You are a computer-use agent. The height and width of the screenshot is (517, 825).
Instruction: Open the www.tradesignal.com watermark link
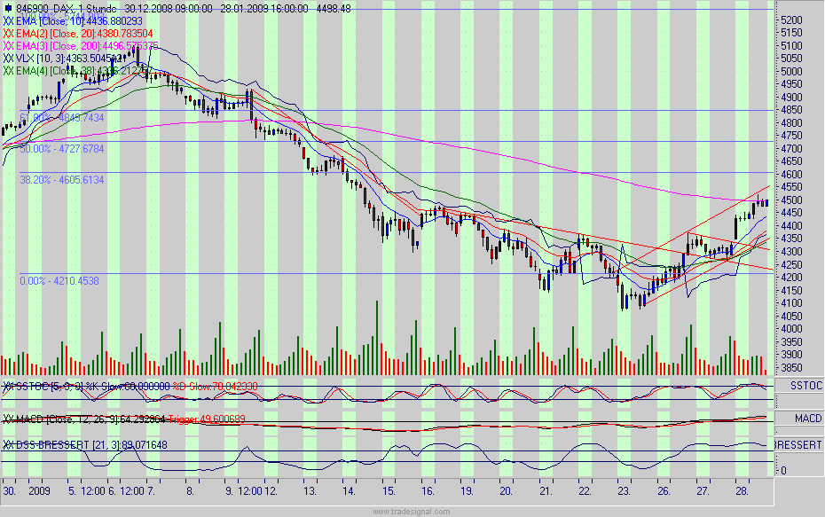(x=412, y=509)
